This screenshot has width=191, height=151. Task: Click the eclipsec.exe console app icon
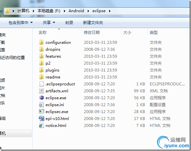pyautogui.click(x=42, y=111)
